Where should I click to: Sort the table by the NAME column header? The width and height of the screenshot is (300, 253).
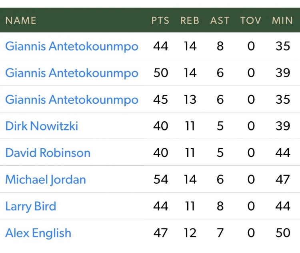click(21, 20)
